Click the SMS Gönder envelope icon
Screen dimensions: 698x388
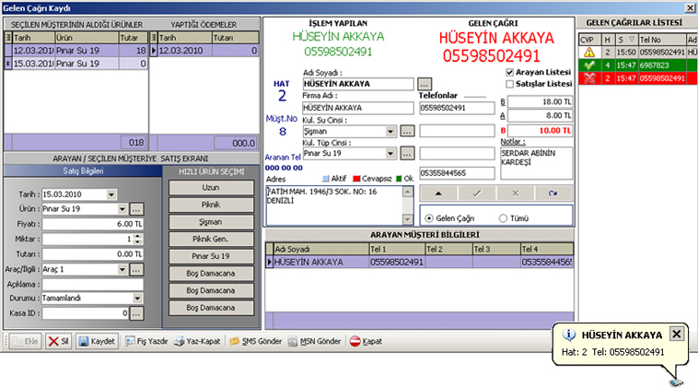pyautogui.click(x=236, y=341)
